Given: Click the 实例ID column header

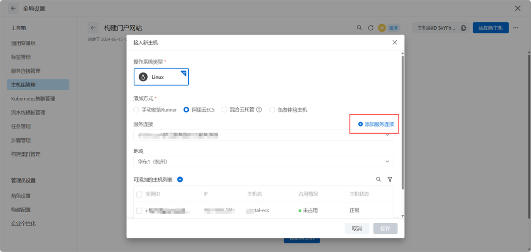Looking at the screenshot, I should [x=153, y=195].
